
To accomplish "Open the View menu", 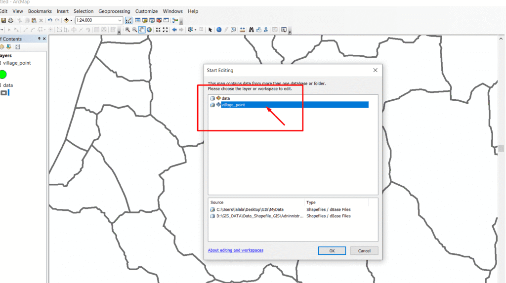I will click(17, 11).
